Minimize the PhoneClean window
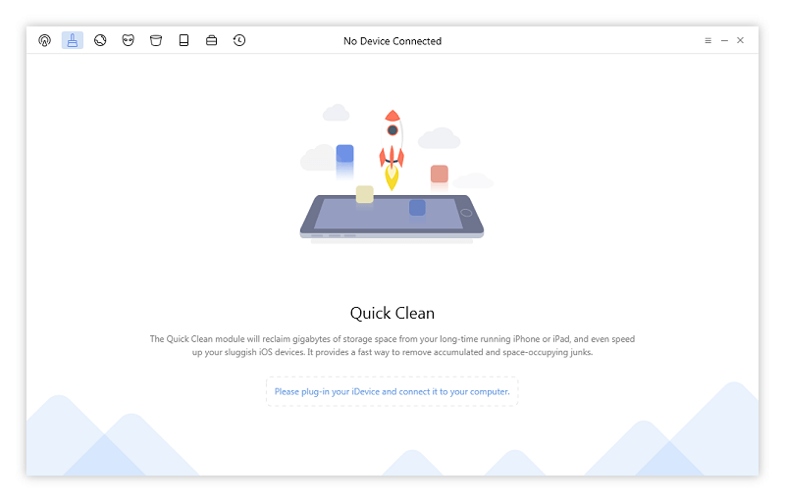This screenshot has height=502, width=785. (x=724, y=40)
